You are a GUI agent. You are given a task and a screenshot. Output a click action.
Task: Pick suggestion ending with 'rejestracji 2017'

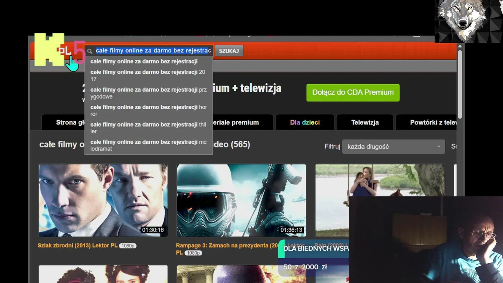tap(149, 75)
